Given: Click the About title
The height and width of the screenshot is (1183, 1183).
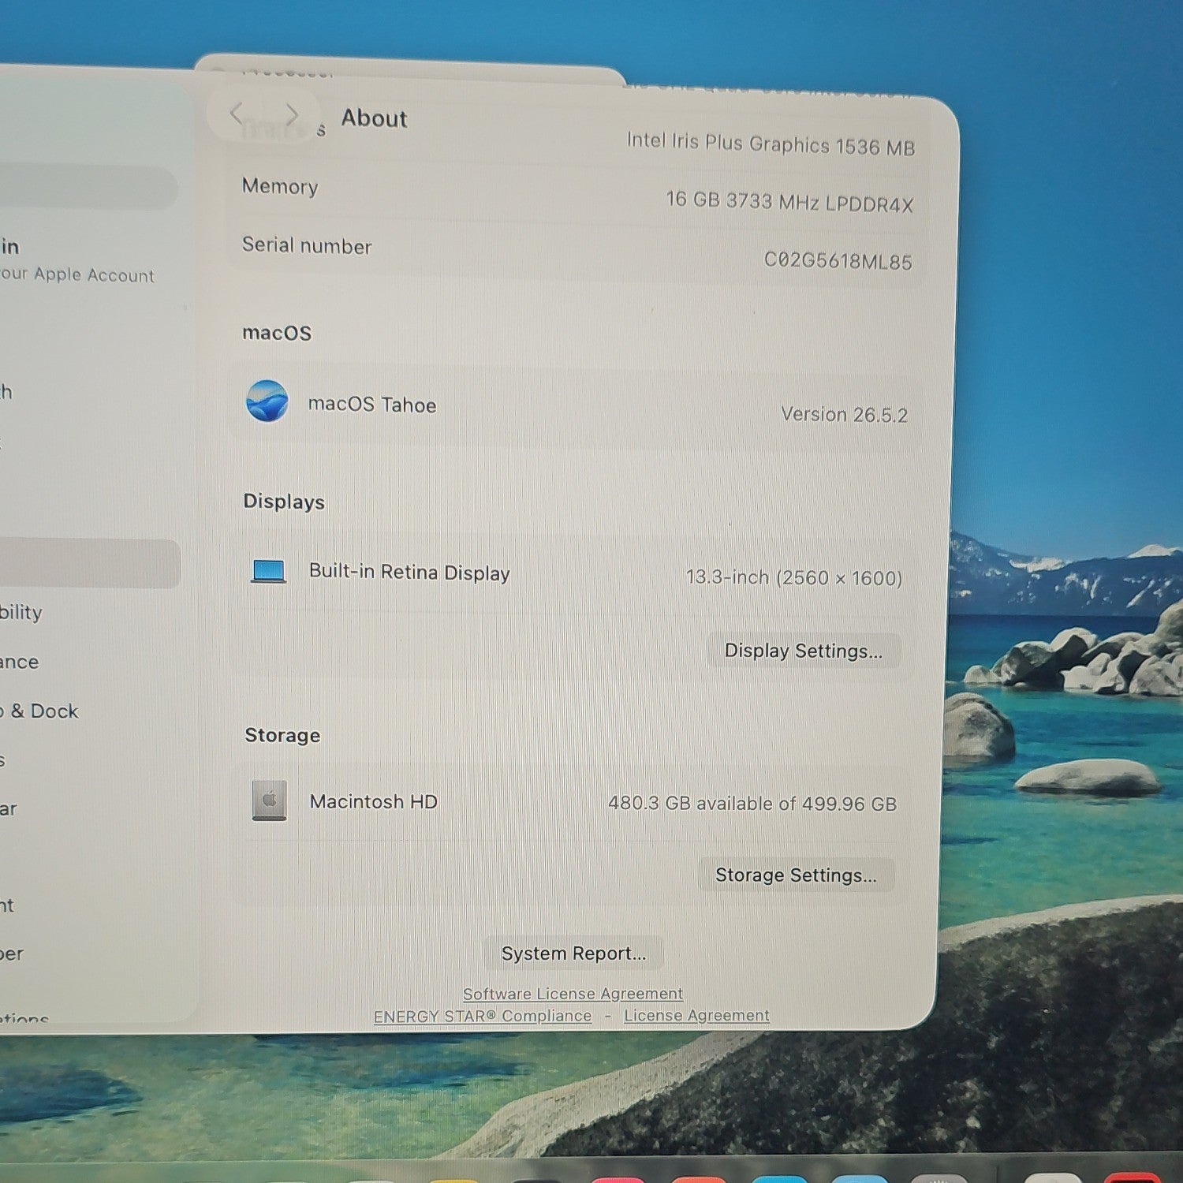Looking at the screenshot, I should tap(375, 118).
